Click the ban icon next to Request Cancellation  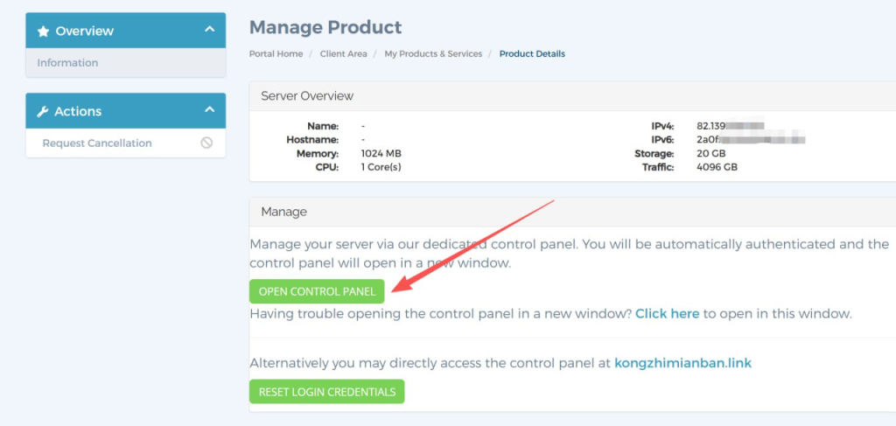coord(206,143)
